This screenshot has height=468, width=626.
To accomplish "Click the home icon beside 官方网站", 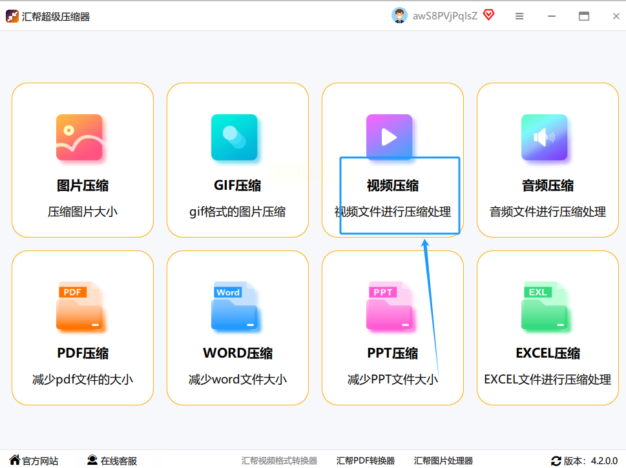I will (15, 460).
